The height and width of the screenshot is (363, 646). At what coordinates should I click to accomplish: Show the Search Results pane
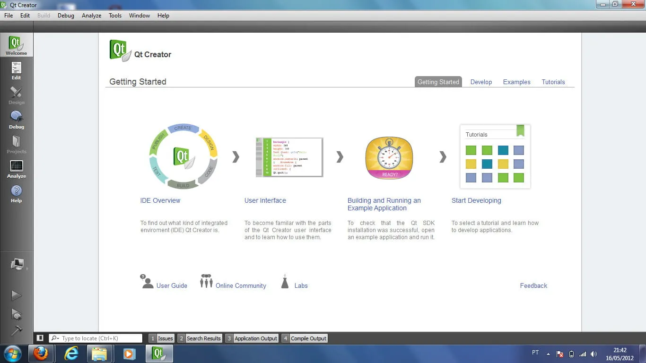[x=200, y=338]
